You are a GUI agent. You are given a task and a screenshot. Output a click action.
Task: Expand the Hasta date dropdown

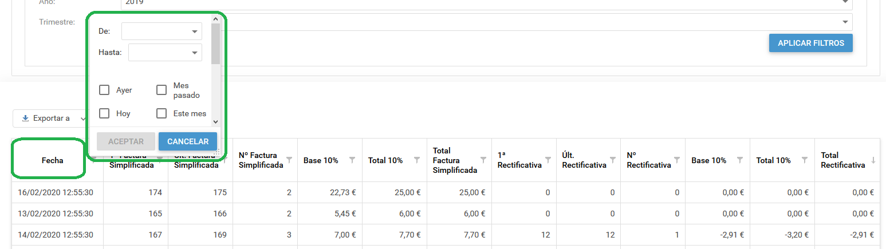point(194,53)
